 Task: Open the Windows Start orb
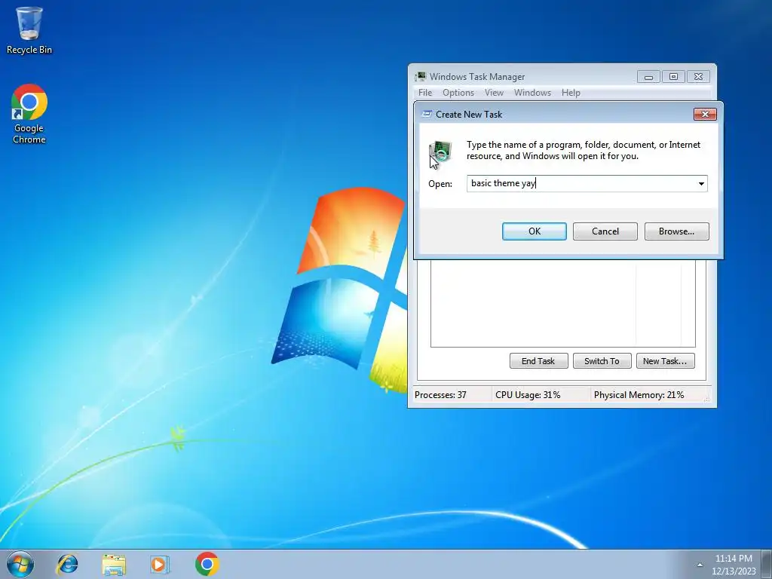pyautogui.click(x=20, y=564)
